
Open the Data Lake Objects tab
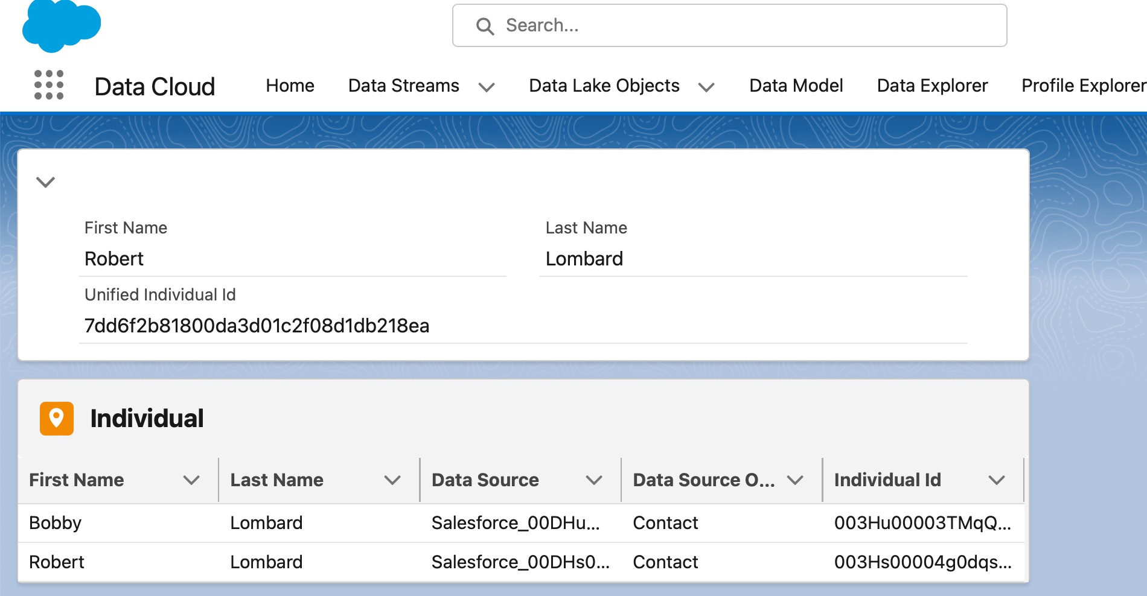(604, 86)
